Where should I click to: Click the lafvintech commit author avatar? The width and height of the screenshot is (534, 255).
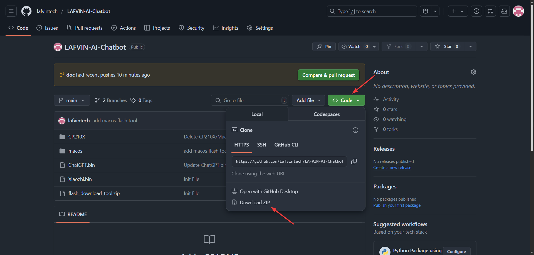pyautogui.click(x=62, y=121)
